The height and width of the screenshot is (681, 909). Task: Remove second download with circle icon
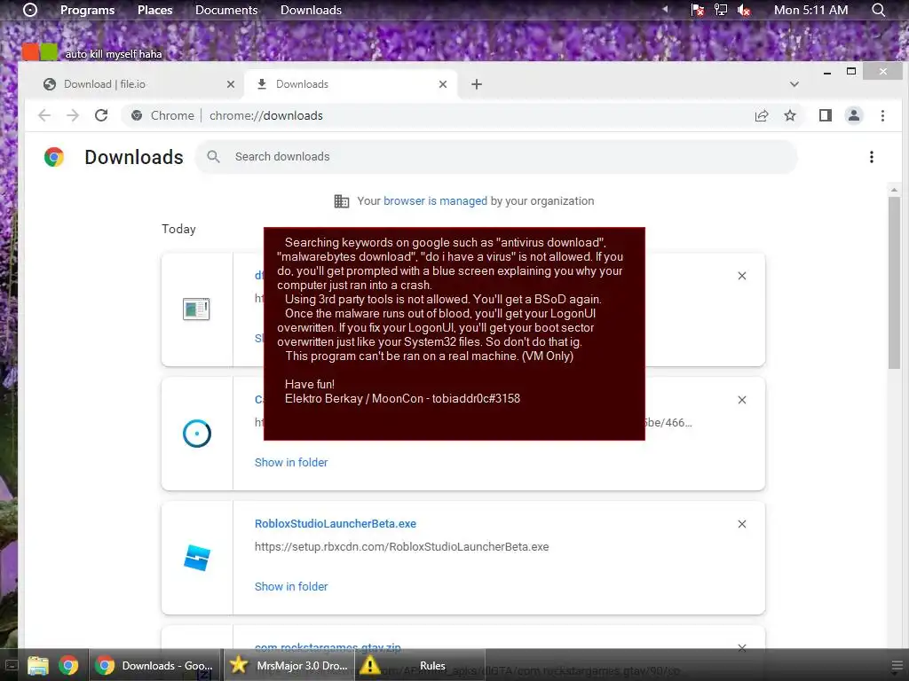(x=742, y=400)
